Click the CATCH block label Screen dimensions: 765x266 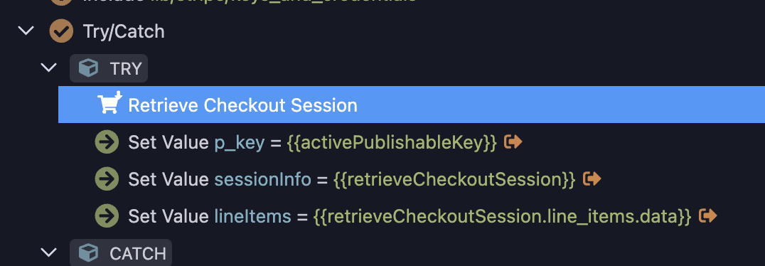point(138,254)
